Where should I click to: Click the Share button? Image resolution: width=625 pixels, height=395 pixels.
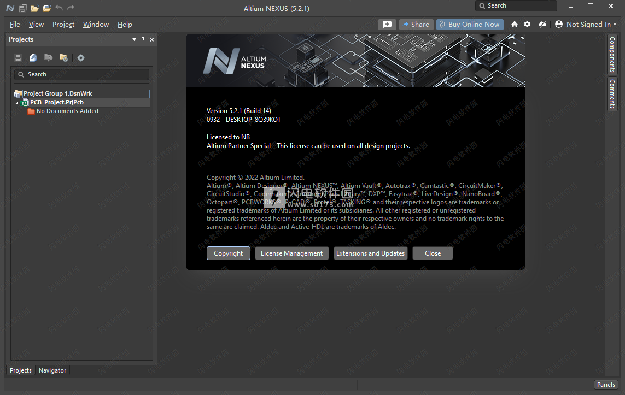click(416, 24)
